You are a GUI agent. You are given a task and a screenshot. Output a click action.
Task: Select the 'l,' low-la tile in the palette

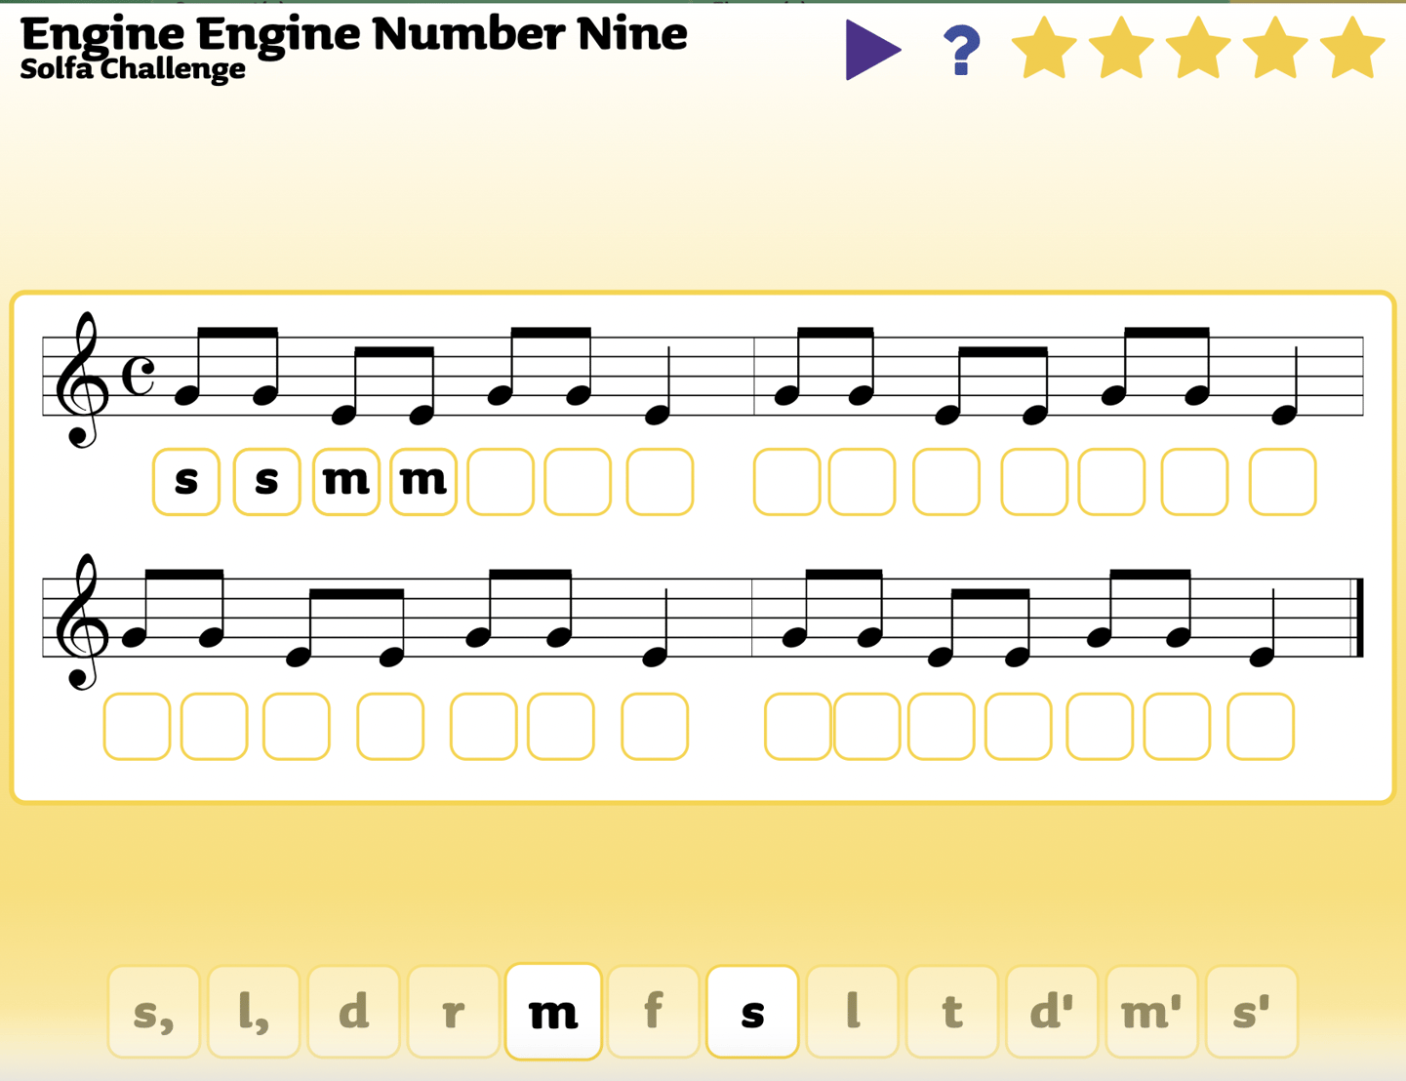click(x=253, y=1013)
